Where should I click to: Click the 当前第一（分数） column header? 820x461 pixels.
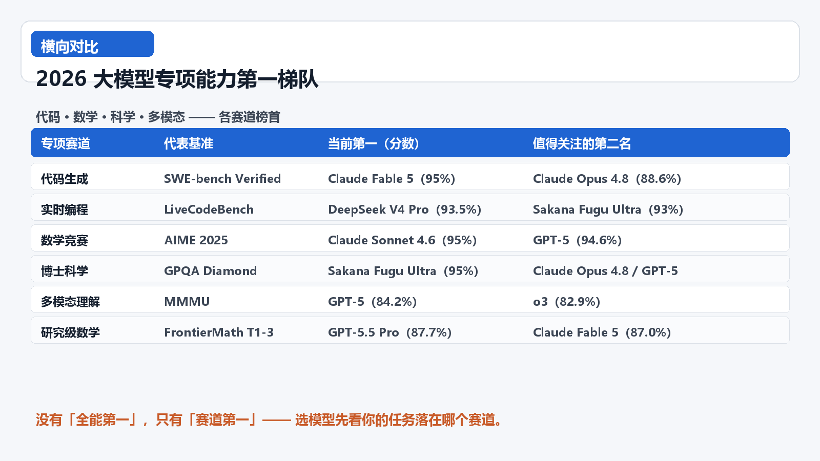(374, 143)
